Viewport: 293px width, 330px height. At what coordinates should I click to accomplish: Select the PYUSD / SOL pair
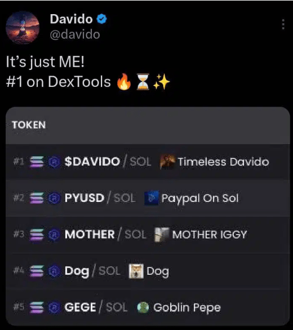(x=100, y=198)
